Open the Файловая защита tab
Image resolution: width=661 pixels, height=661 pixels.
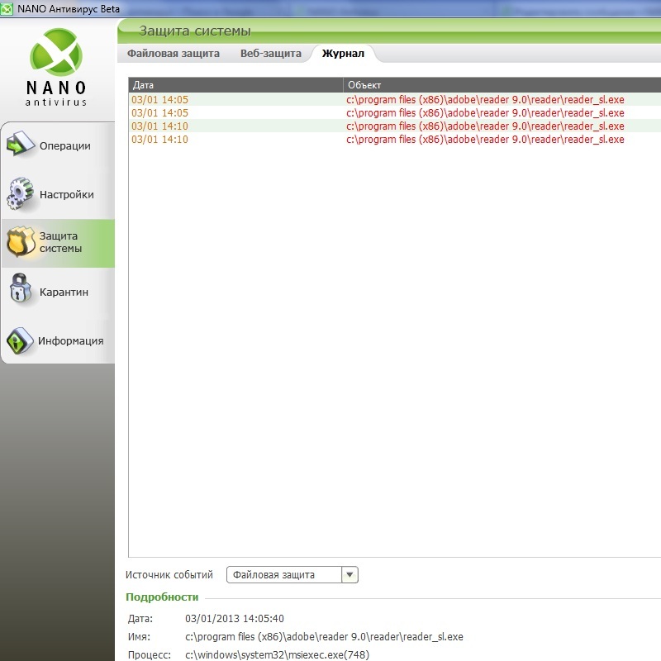coord(174,54)
